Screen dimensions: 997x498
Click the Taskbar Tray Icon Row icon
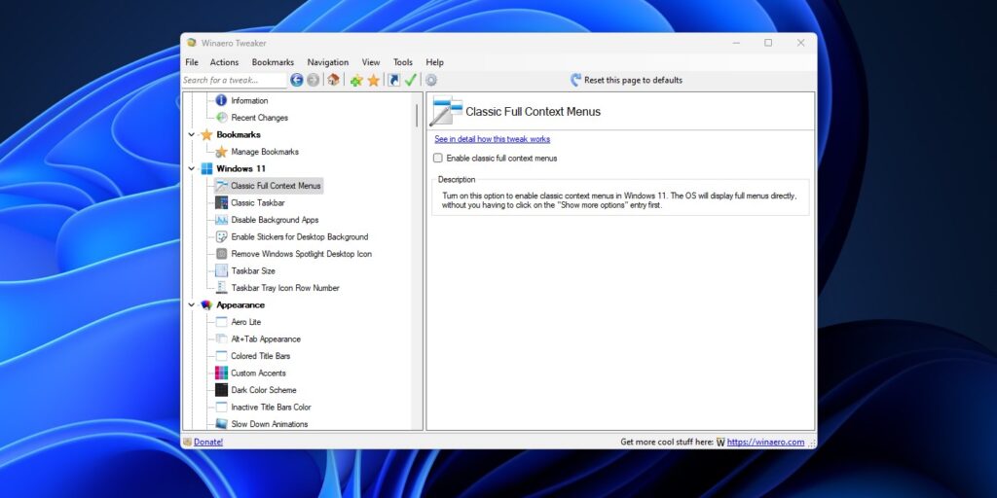[x=221, y=288]
